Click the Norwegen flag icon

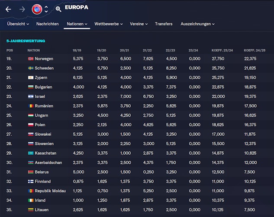point(30,59)
